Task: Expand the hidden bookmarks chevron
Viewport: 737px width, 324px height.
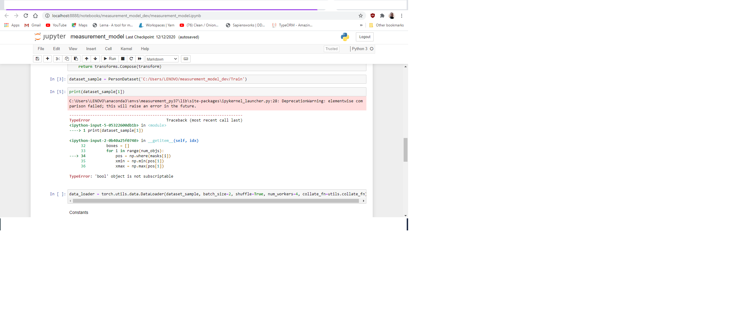Action: point(361,25)
